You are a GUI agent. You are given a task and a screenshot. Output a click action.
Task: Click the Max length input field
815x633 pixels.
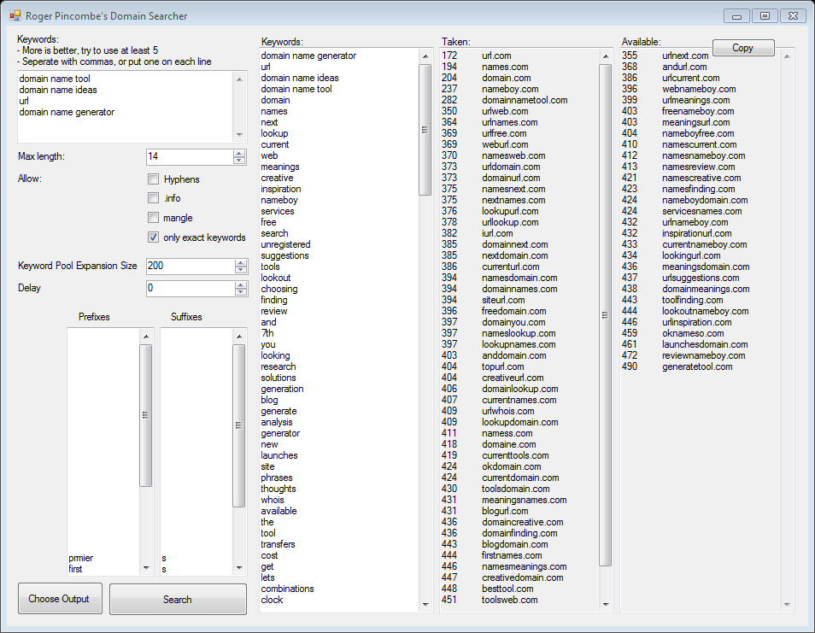[188, 157]
